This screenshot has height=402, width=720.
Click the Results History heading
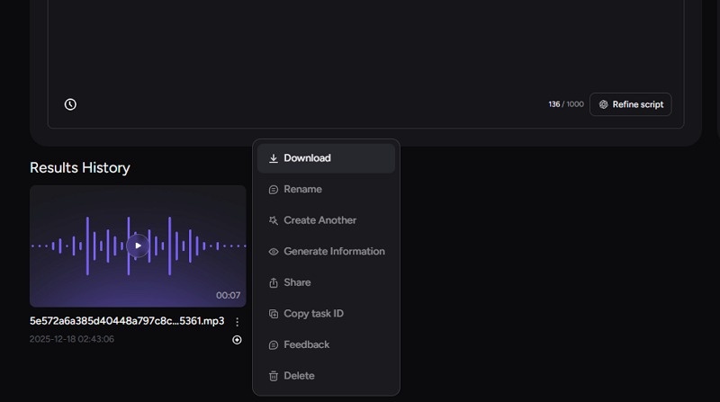(x=80, y=167)
